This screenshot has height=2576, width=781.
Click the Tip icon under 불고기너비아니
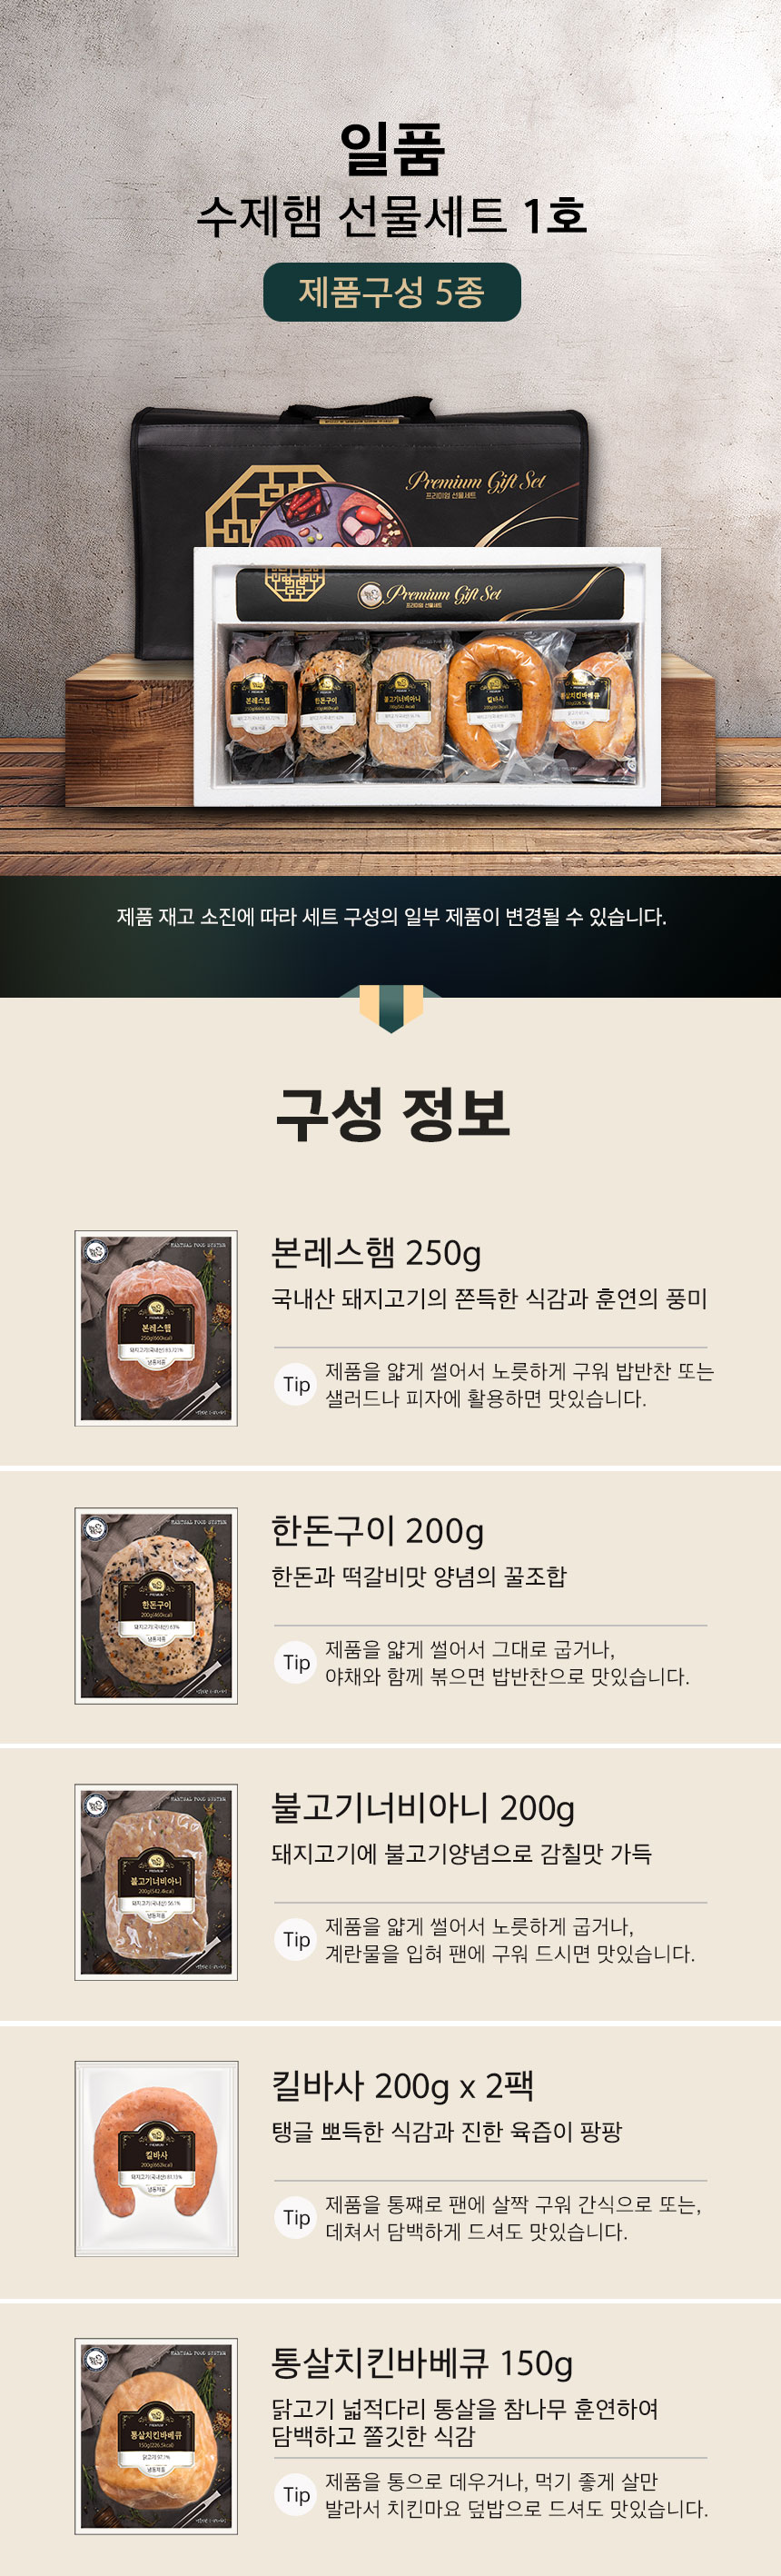pyautogui.click(x=296, y=1939)
